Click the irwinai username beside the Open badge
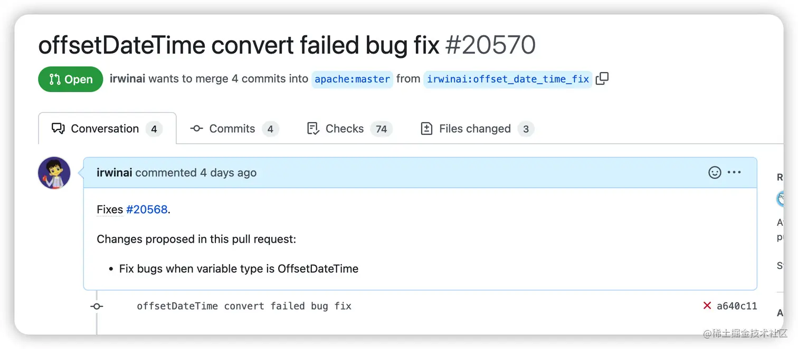Screen dimensions: 798x349 [127, 79]
